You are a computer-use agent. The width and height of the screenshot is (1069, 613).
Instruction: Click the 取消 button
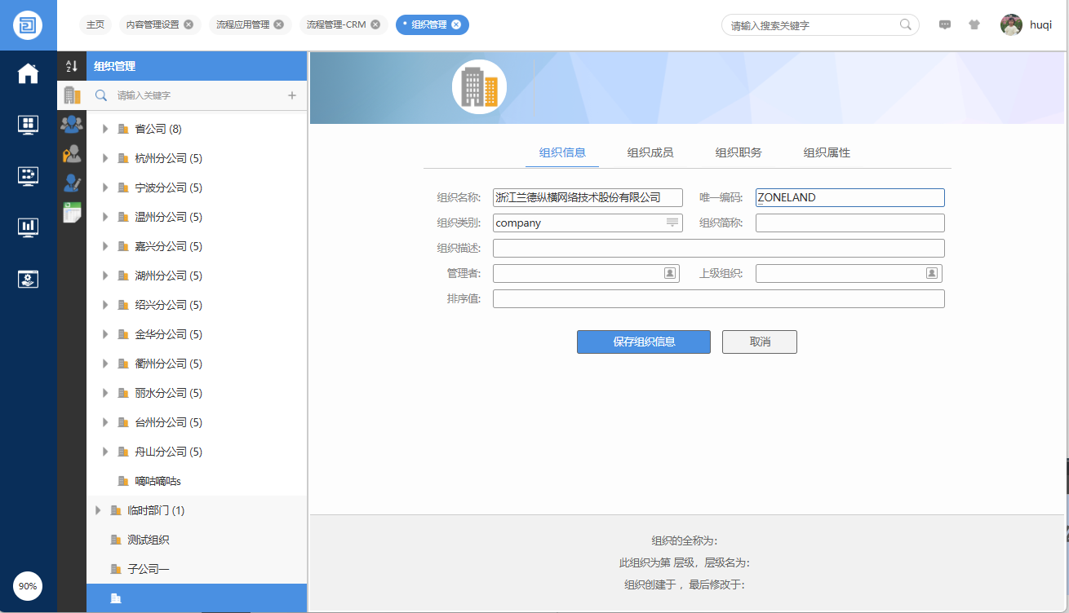pyautogui.click(x=759, y=342)
